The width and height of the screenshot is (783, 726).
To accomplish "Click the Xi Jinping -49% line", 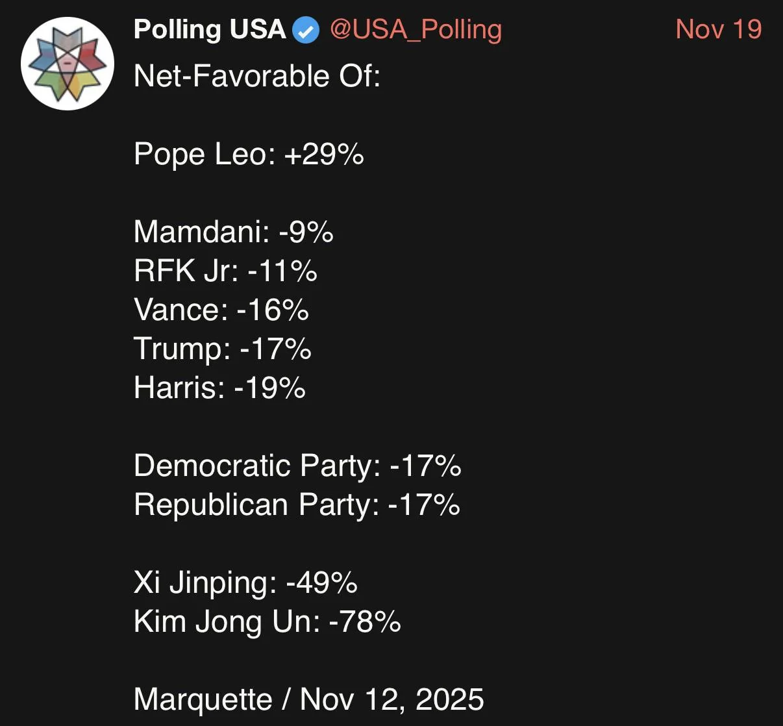I will [x=245, y=582].
